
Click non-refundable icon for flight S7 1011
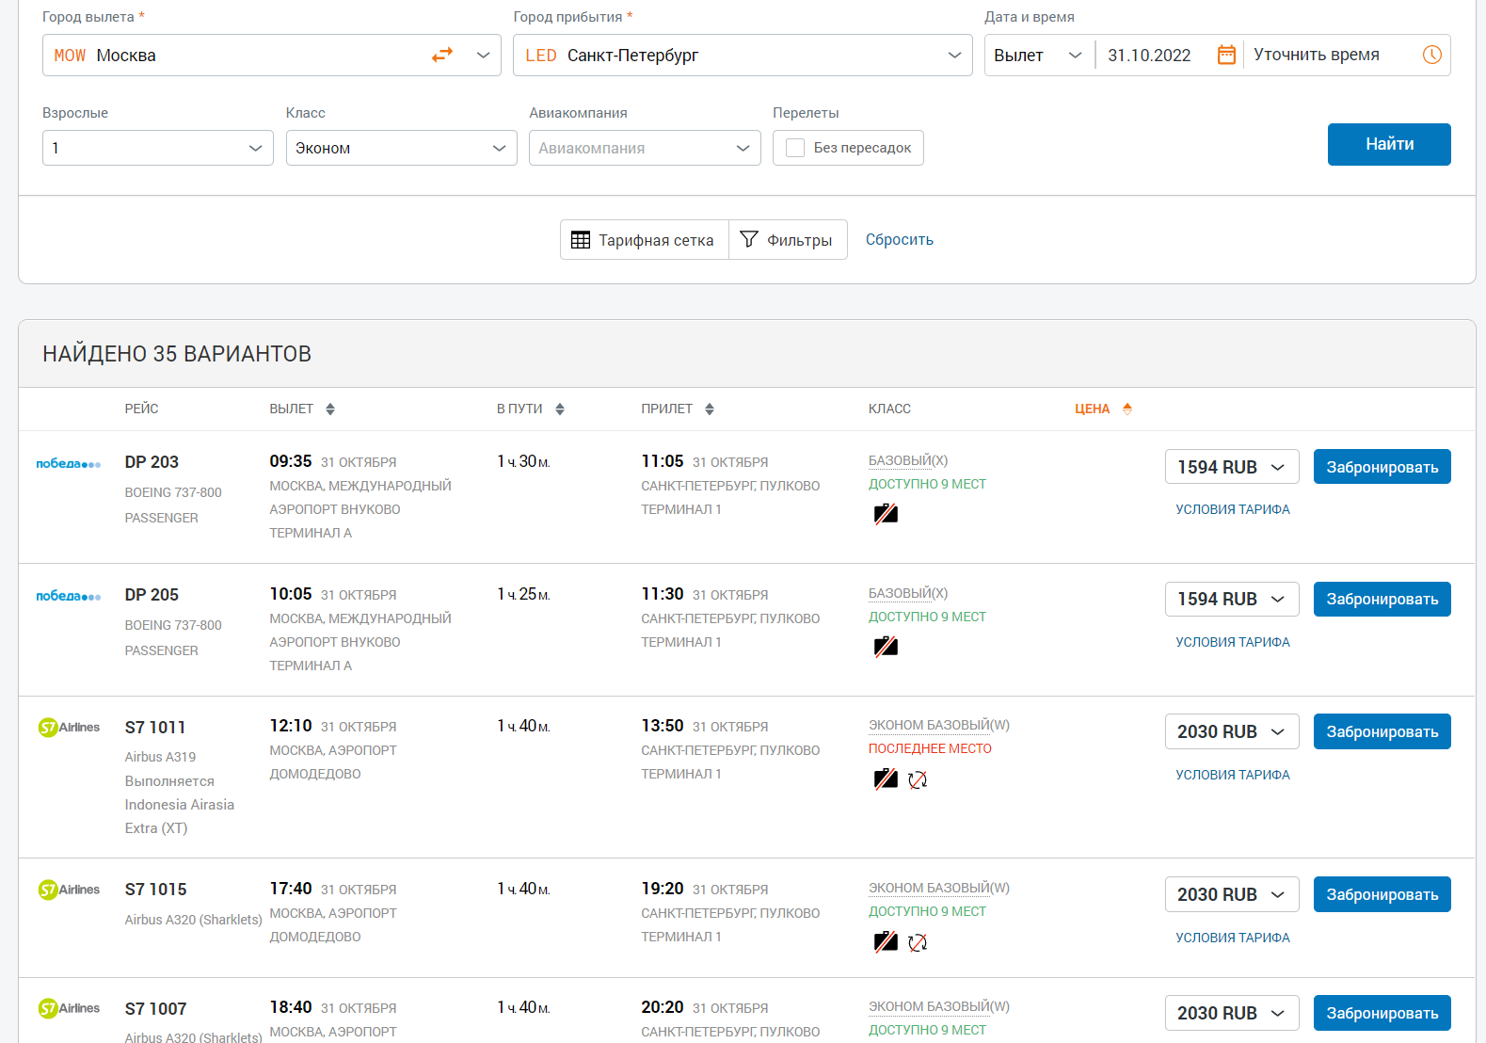point(918,779)
